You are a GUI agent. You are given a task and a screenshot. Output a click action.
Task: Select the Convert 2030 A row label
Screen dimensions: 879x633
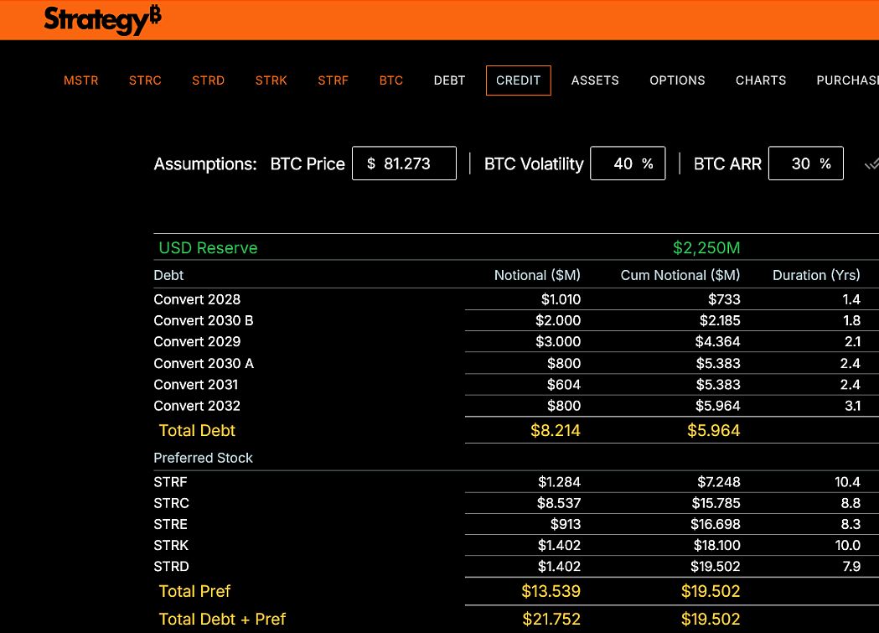point(204,363)
